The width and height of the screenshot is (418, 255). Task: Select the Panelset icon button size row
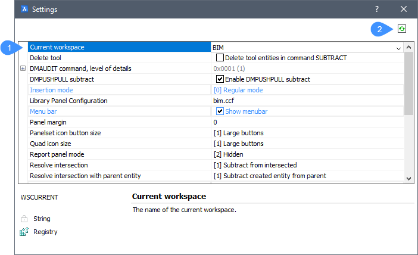(118, 133)
